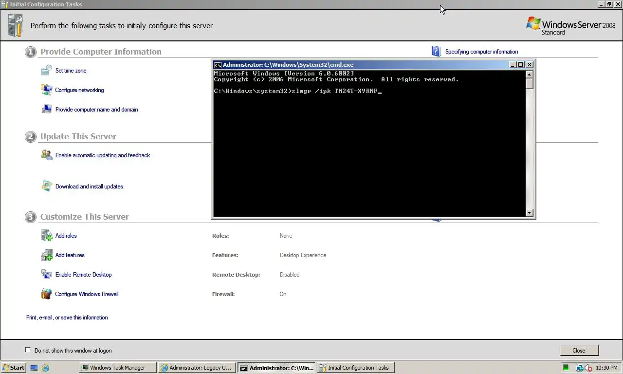Open the Start menu
623x374 pixels.
(x=13, y=368)
